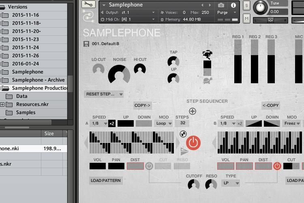This screenshot has width=304, height=203.
Task: Adjust the TAP knob
Action: 173,61
